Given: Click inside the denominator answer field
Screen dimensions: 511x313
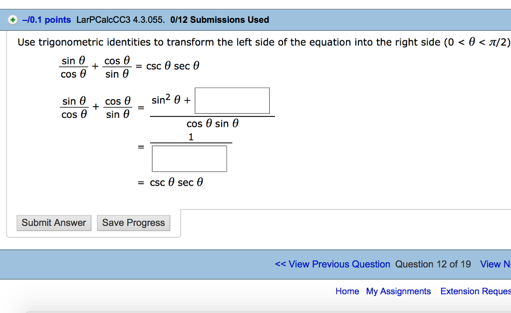Looking at the screenshot, I should coord(189,158).
